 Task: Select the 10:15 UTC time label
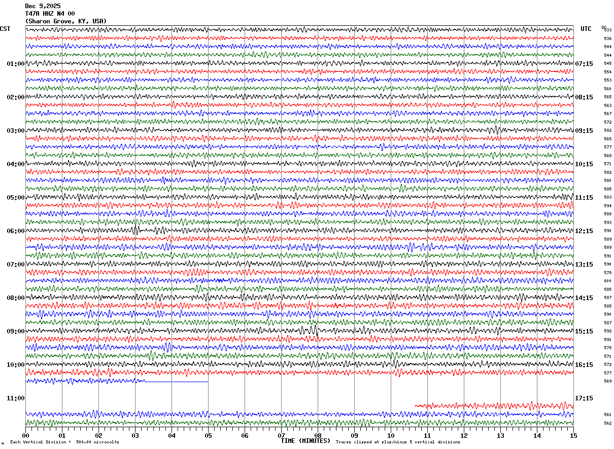(x=584, y=164)
